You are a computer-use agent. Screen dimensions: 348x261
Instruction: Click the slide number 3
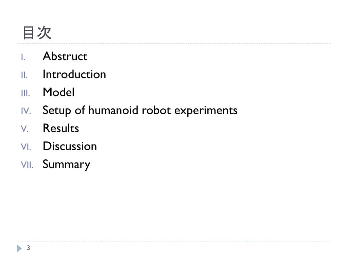(28, 248)
